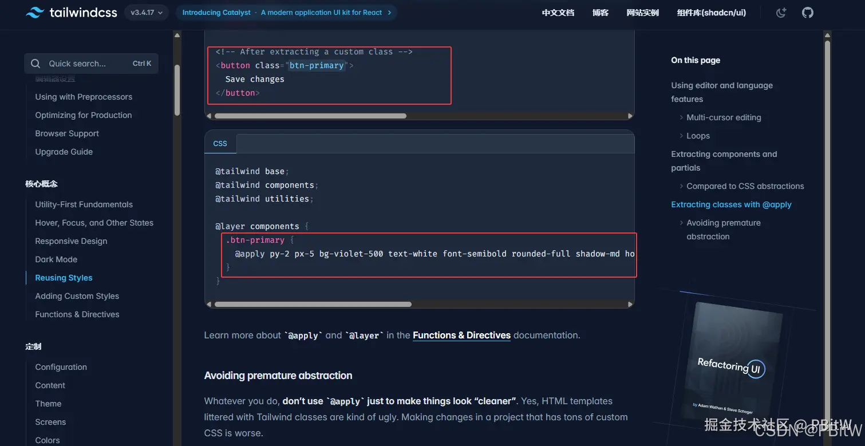This screenshot has height=446, width=865.
Task: Open the v3.4.17 version dropdown
Action: [x=146, y=12]
